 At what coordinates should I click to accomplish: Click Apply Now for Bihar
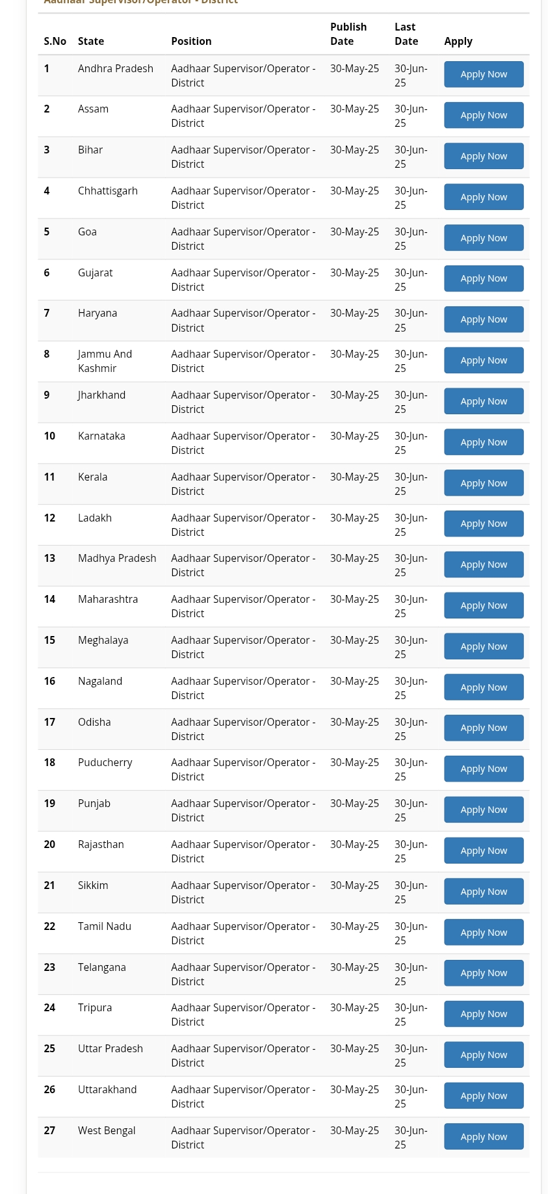pos(483,155)
